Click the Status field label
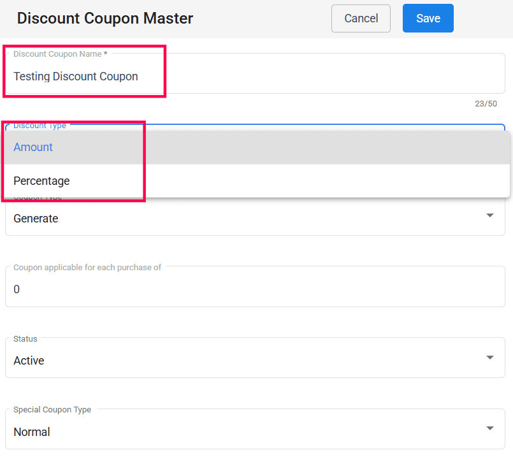Viewport: 513px width, 464px height. 25,339
